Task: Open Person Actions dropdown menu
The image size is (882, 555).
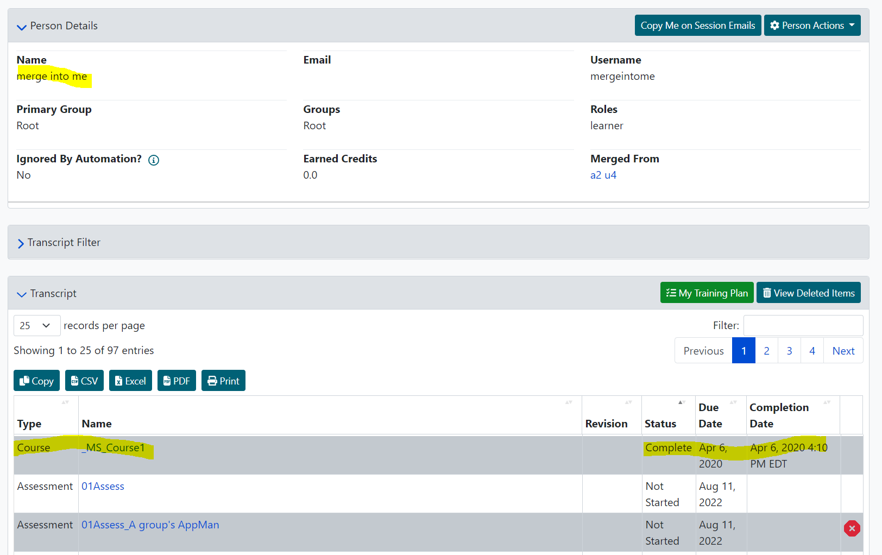Action: [812, 26]
